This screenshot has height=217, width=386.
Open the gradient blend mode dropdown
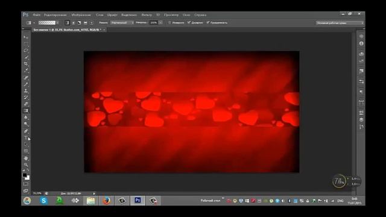122,23
